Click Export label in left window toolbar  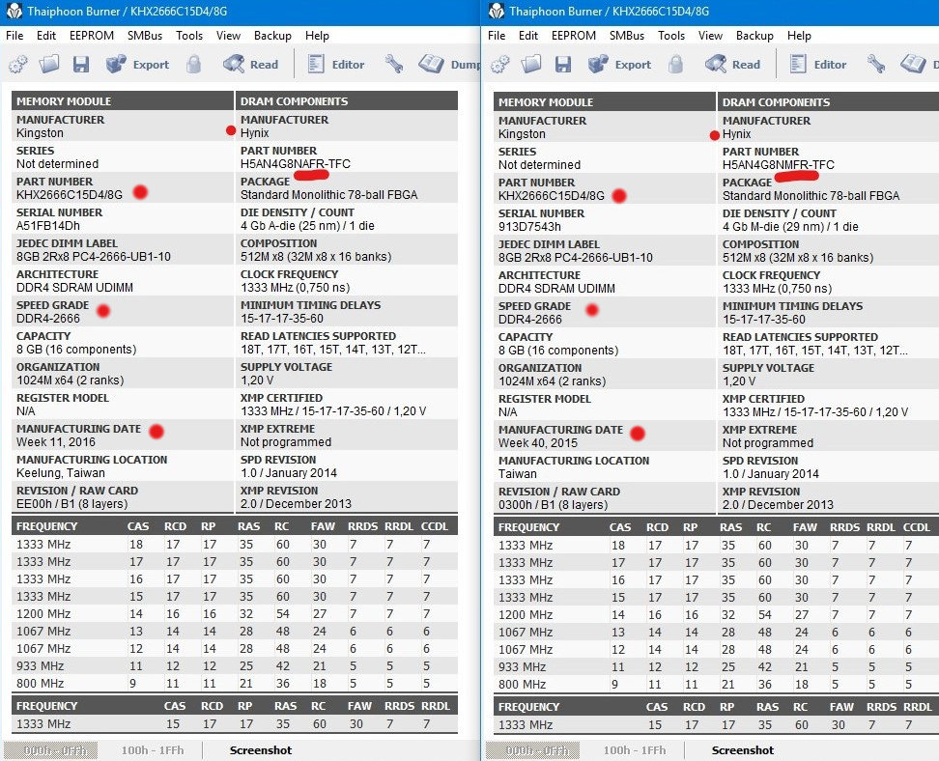tap(151, 65)
